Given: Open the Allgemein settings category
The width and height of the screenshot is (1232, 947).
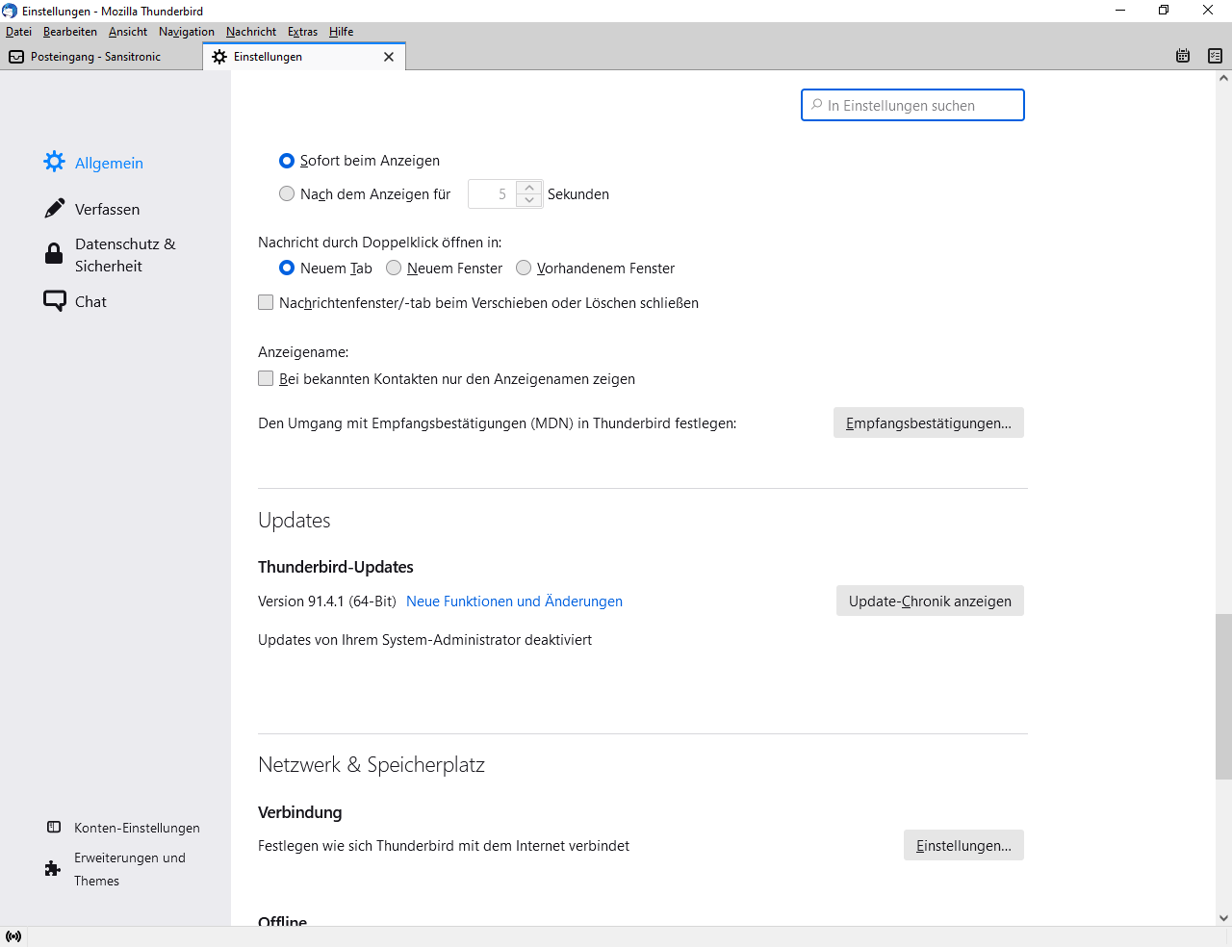Looking at the screenshot, I should click(x=93, y=163).
